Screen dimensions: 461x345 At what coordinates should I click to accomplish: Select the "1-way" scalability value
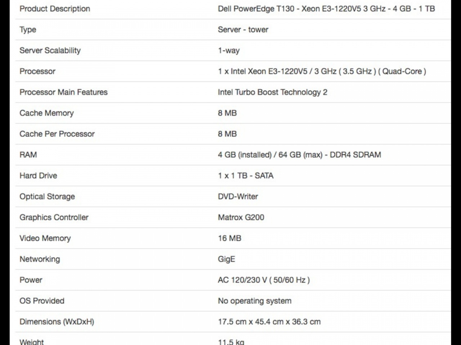pyautogui.click(x=229, y=50)
